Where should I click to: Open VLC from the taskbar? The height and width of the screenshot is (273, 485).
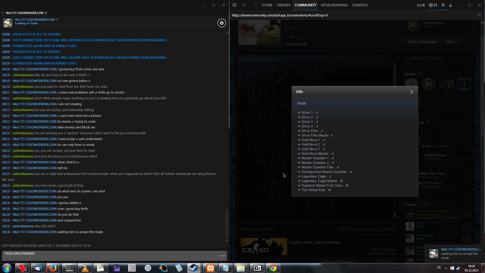click(x=85, y=268)
